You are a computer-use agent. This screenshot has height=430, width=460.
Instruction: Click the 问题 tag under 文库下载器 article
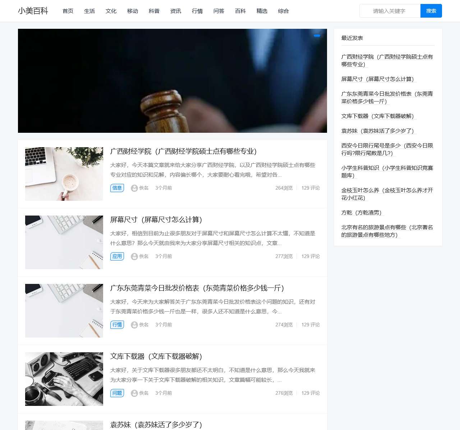pyautogui.click(x=117, y=393)
